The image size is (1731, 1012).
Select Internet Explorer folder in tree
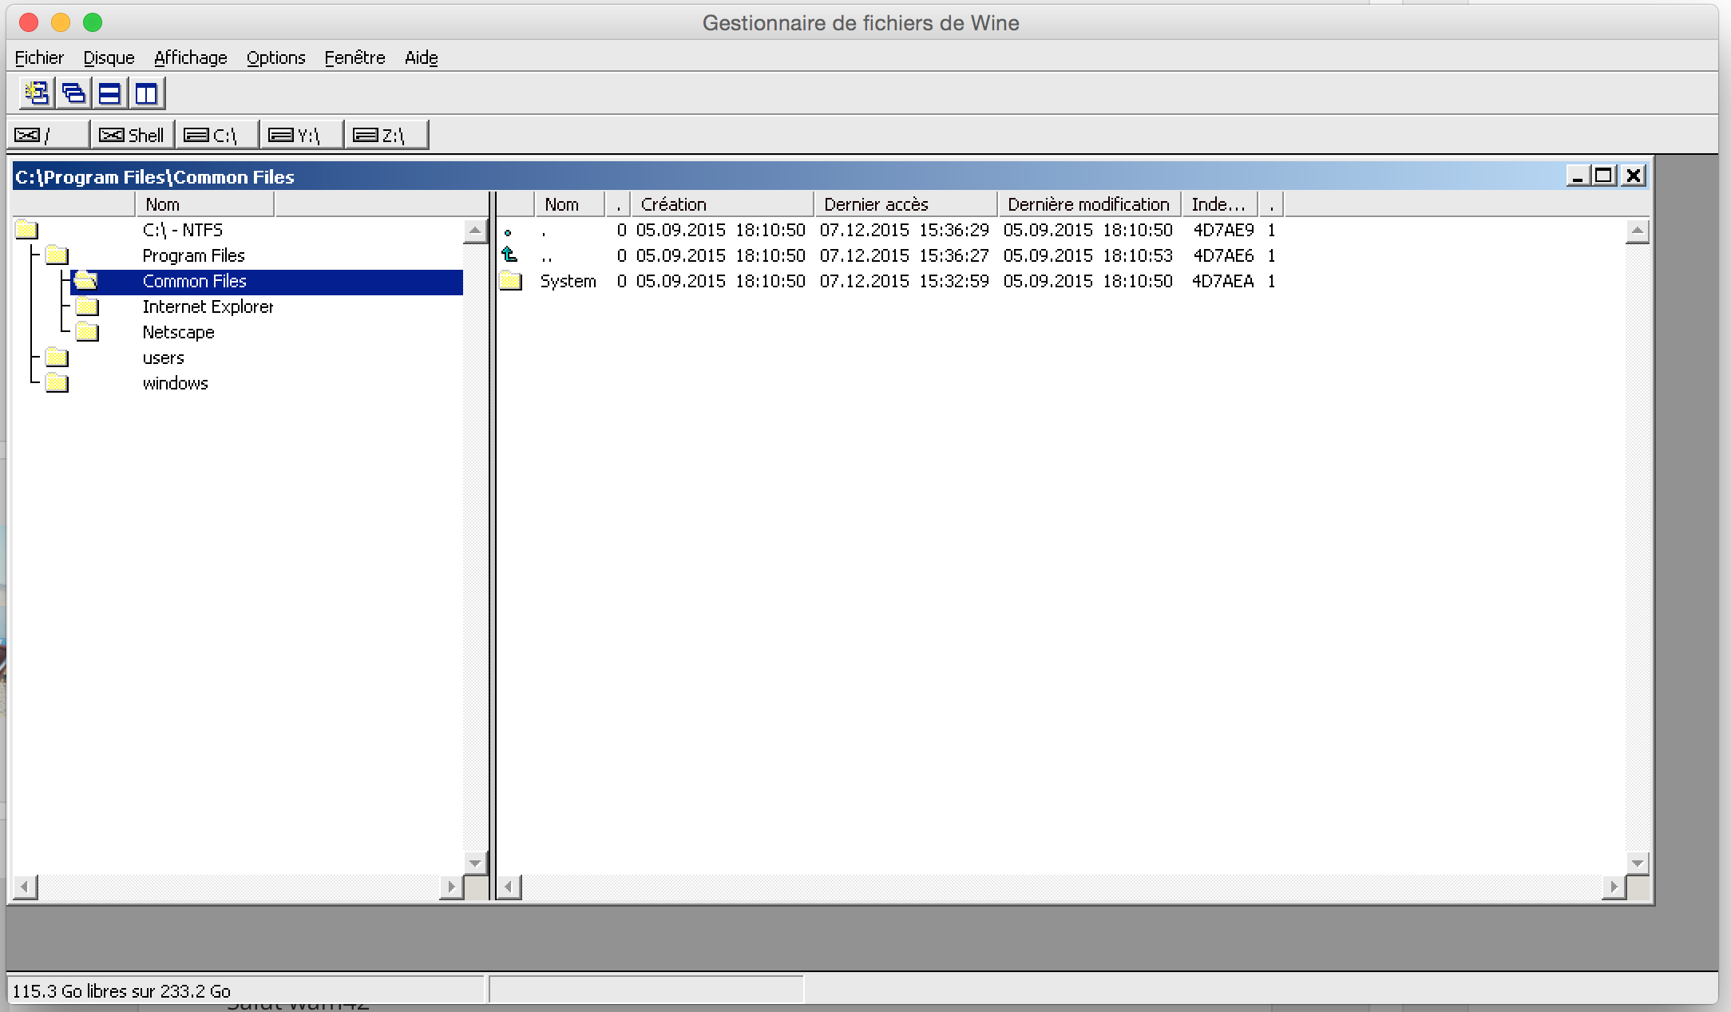(x=208, y=307)
